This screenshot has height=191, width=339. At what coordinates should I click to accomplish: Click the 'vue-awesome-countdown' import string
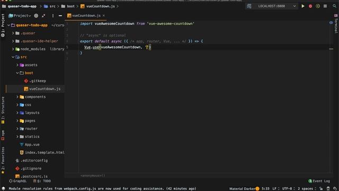(171, 23)
